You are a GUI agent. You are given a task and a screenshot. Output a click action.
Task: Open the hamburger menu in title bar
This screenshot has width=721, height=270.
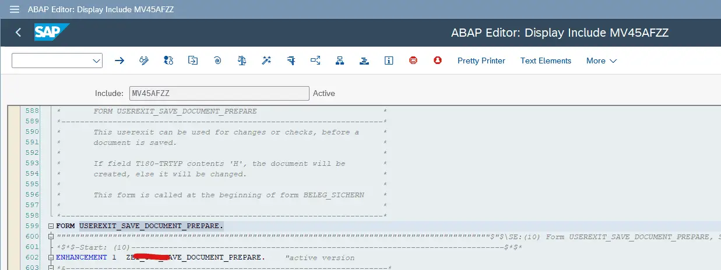(15, 9)
